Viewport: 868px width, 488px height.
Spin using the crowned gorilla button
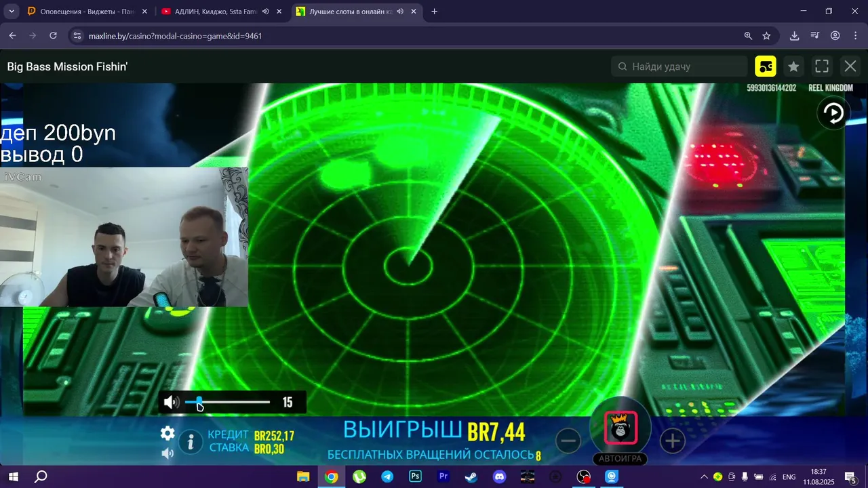(x=620, y=428)
